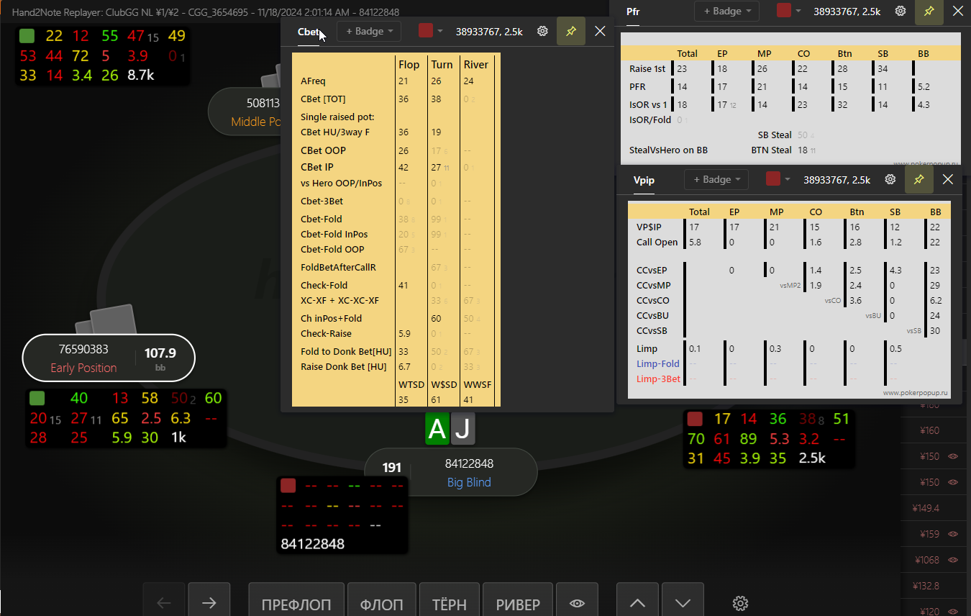Click red color swatch in Vpip popup
This screenshot has width=971, height=616.
coord(773,179)
